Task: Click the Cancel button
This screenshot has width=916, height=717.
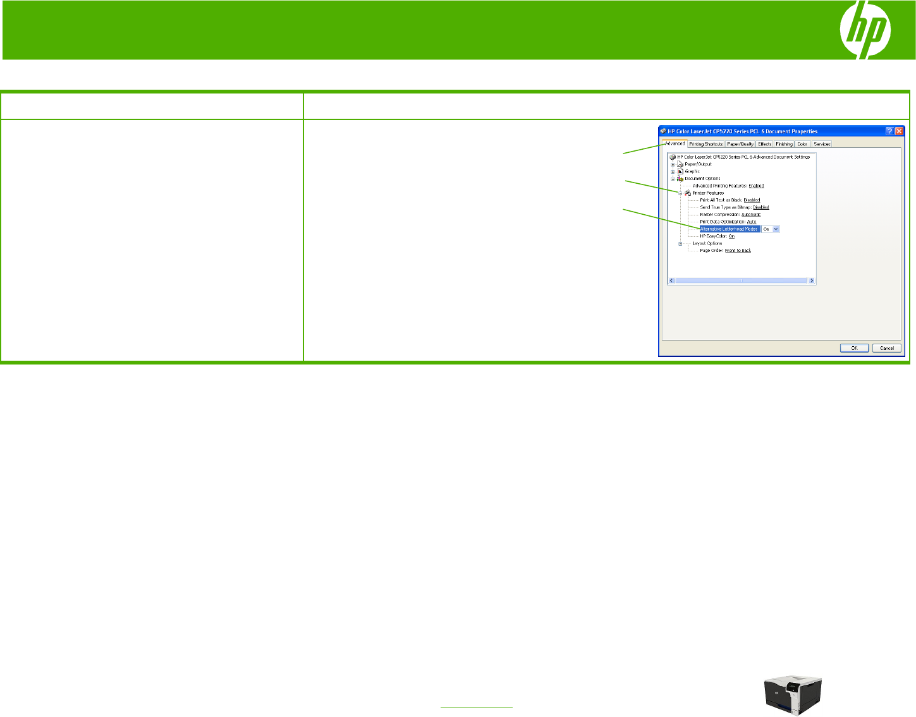Action: tap(887, 348)
